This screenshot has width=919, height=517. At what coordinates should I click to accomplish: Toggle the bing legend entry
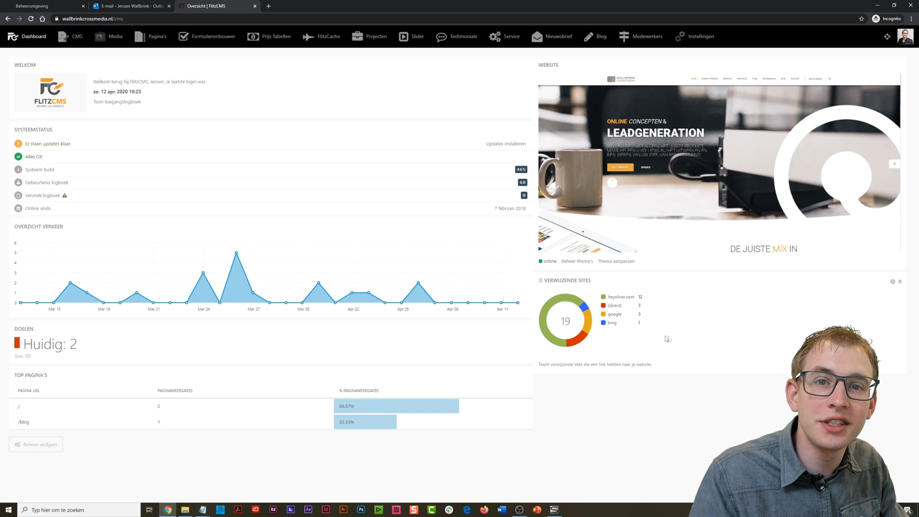(x=612, y=323)
